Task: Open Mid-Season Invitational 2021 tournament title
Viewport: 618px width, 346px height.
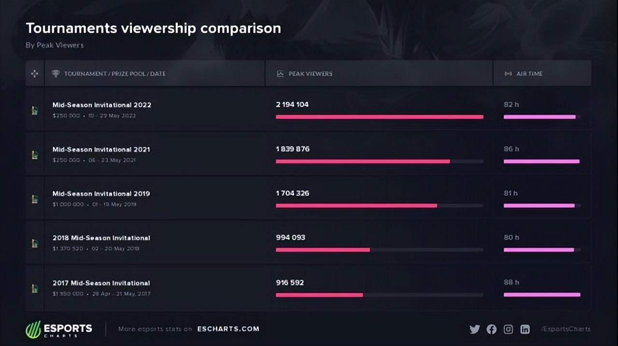Action: [101, 149]
